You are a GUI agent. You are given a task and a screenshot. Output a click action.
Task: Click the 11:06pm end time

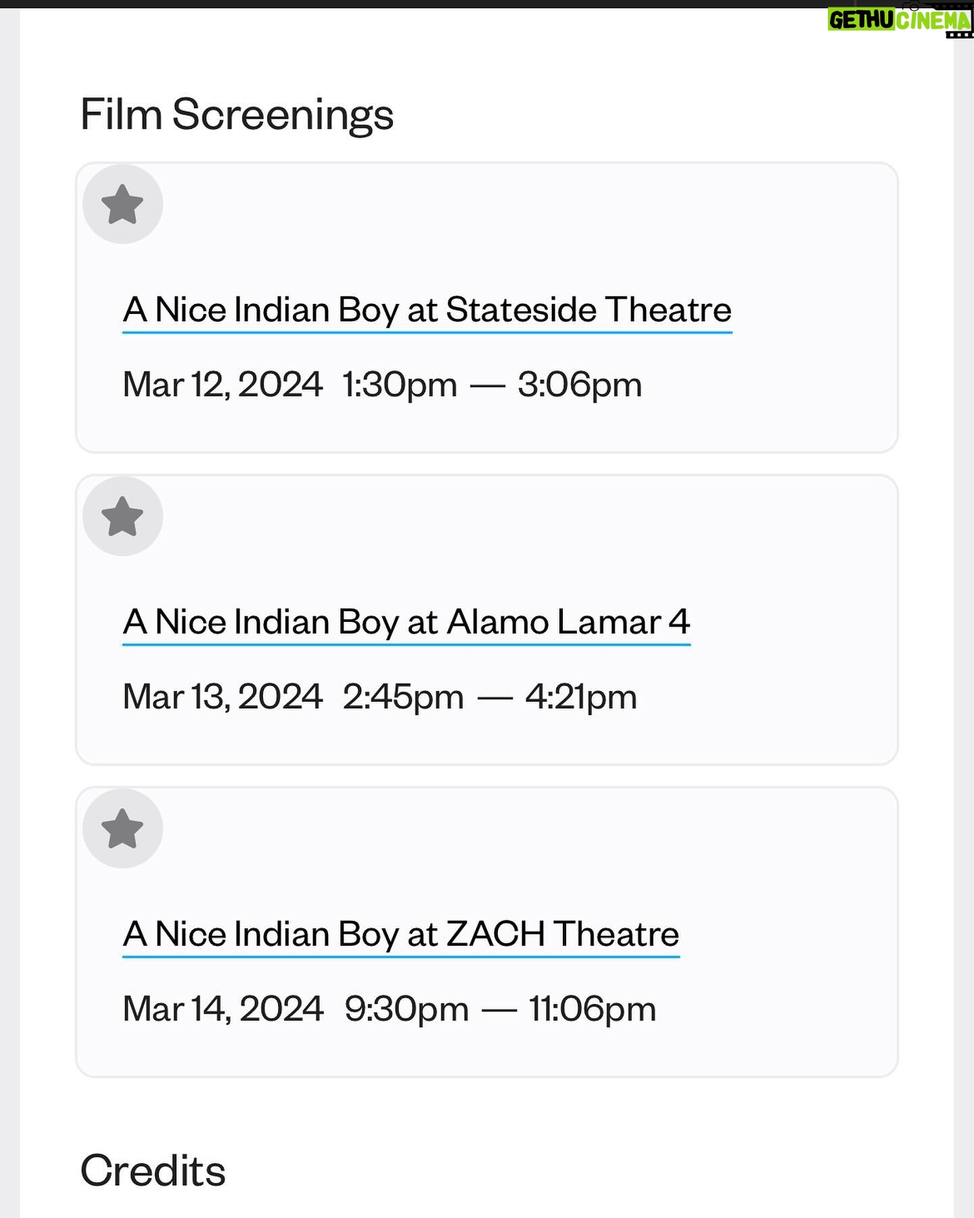coord(593,1009)
